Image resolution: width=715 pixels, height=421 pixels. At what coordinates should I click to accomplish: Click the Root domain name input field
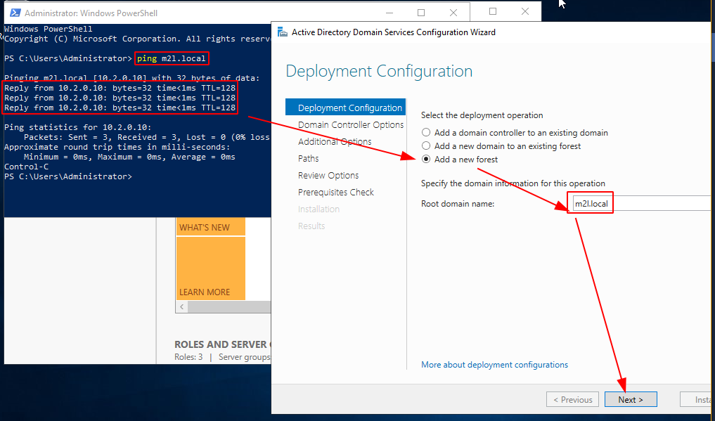coord(643,203)
